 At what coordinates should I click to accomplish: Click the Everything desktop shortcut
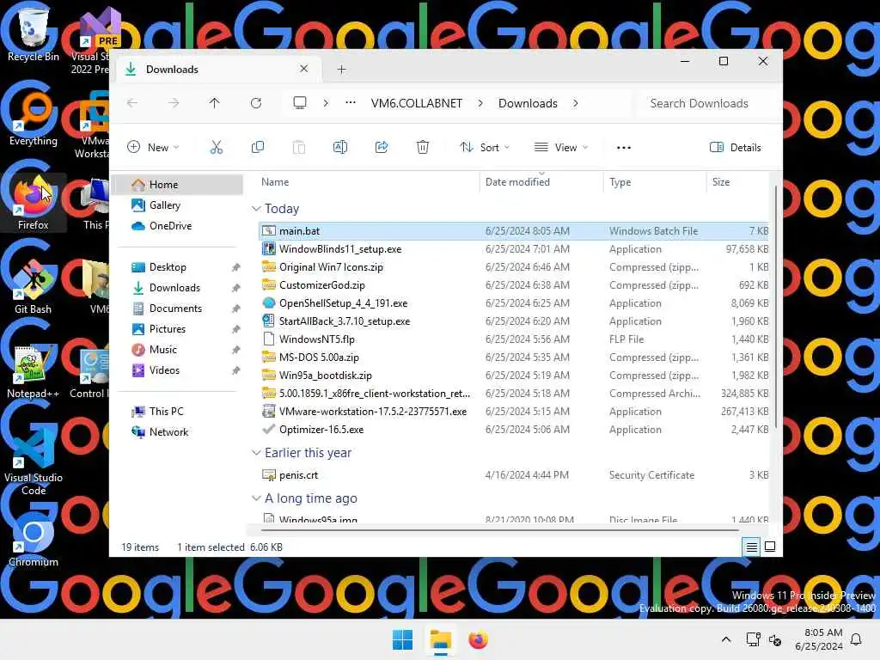tap(34, 119)
